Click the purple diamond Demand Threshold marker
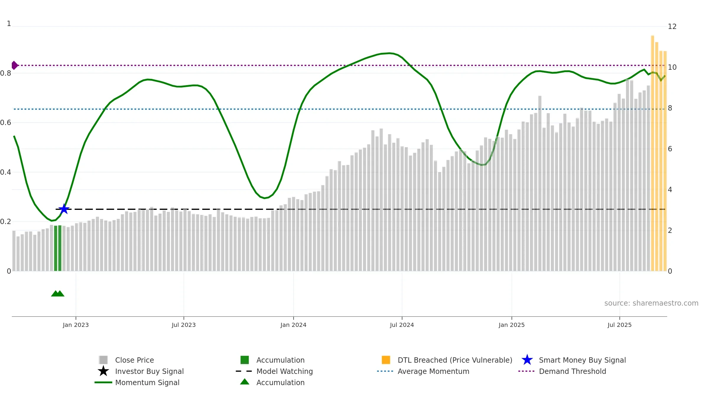 [x=15, y=65]
